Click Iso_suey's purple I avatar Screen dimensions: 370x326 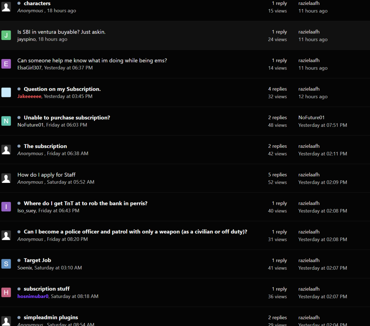click(x=6, y=207)
